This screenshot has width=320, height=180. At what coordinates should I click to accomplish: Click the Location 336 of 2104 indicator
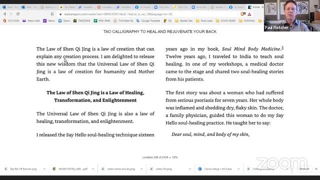(155, 157)
